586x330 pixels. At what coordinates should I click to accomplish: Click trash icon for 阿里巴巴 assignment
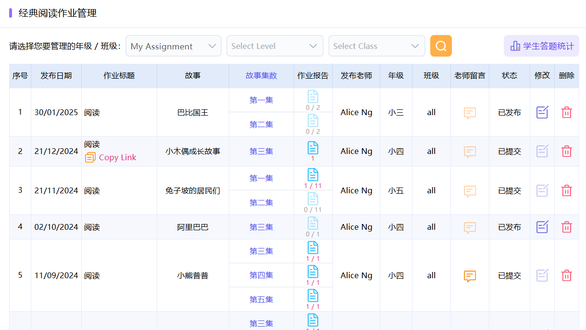[567, 227]
